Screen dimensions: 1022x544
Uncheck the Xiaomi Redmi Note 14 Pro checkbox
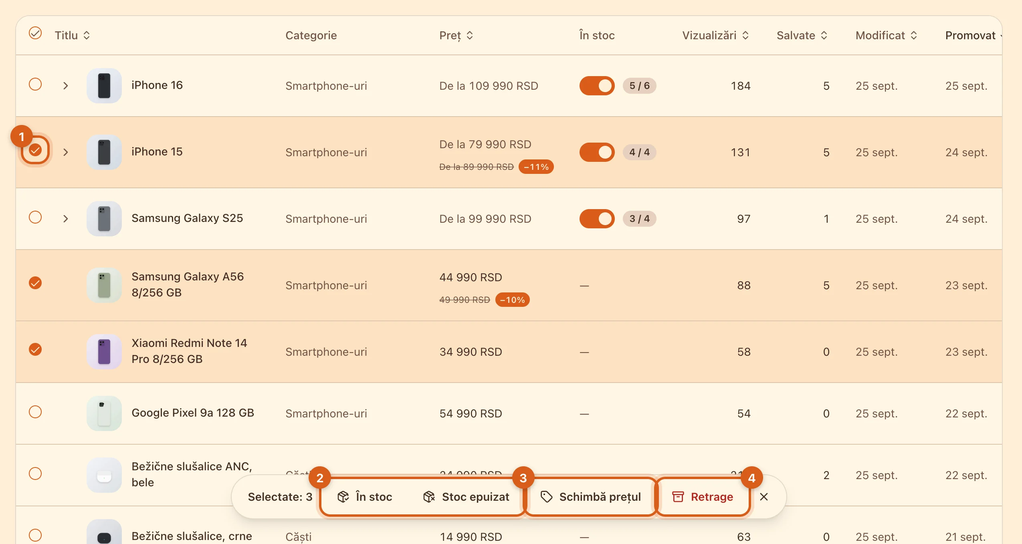click(35, 349)
